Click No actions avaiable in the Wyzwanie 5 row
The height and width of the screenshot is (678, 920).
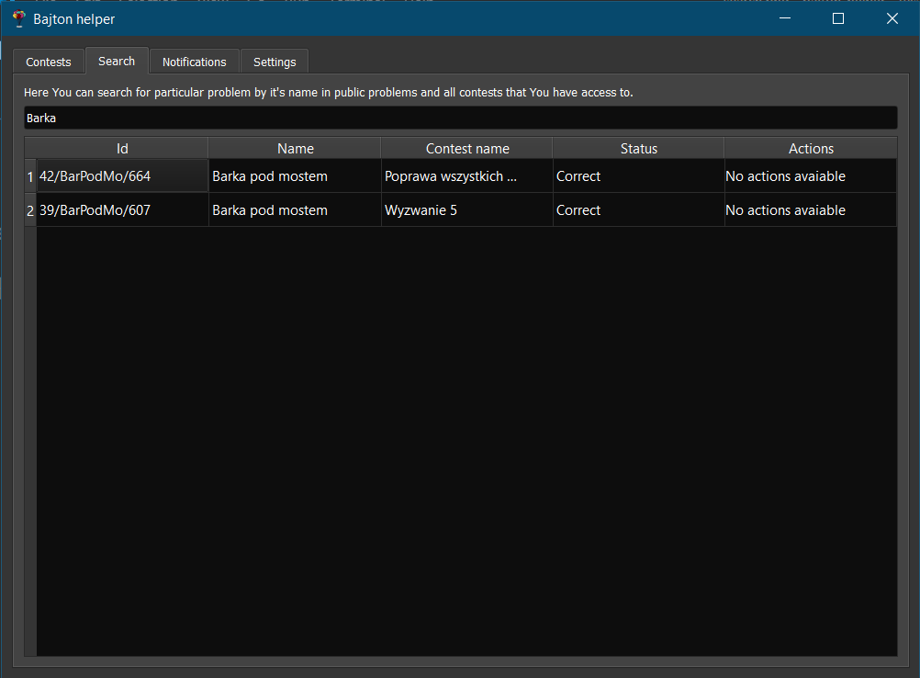[811, 210]
